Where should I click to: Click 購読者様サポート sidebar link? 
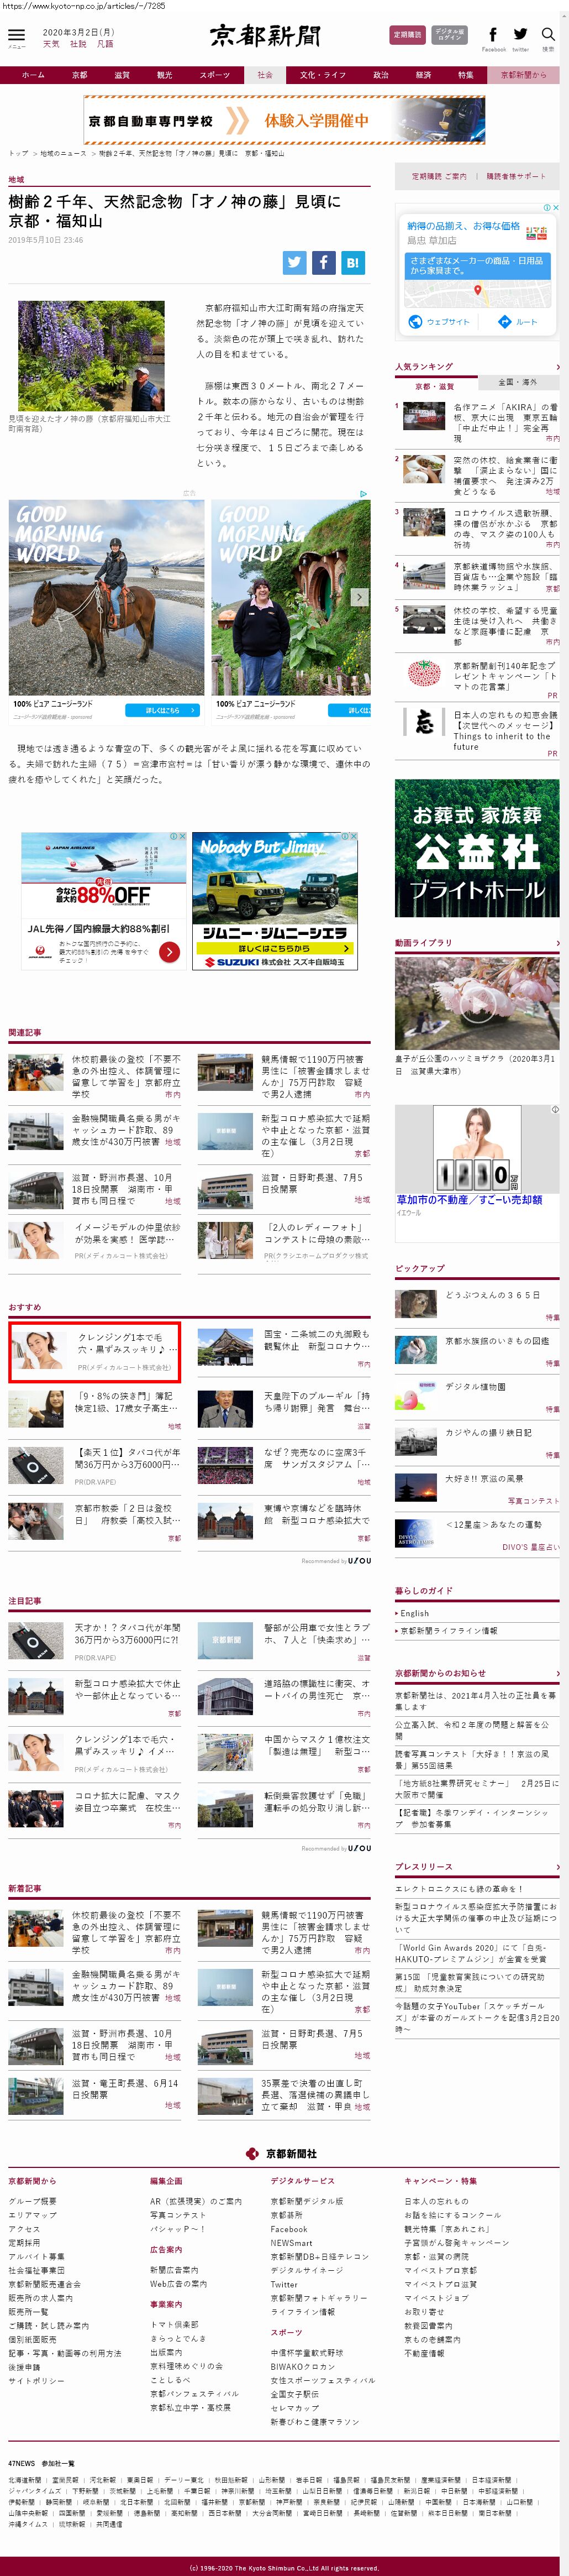point(516,176)
